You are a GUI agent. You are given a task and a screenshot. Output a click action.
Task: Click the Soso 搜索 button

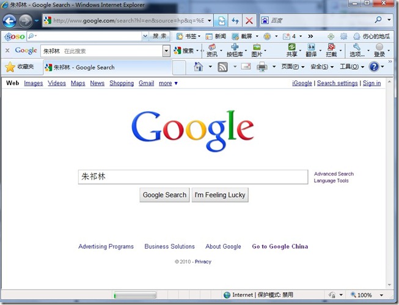pos(159,37)
